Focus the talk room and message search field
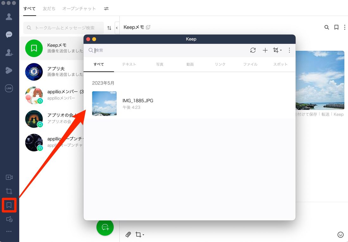348x242 pixels. (x=64, y=28)
